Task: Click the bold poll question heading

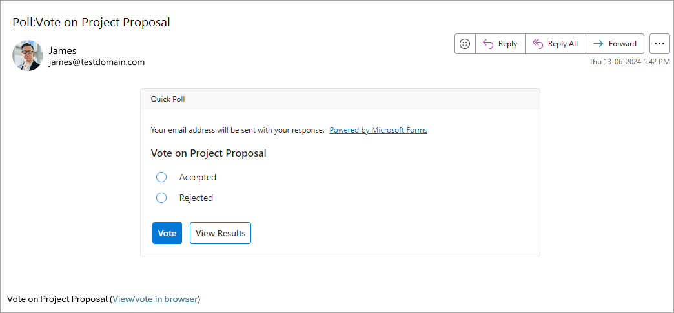Action: [x=209, y=153]
